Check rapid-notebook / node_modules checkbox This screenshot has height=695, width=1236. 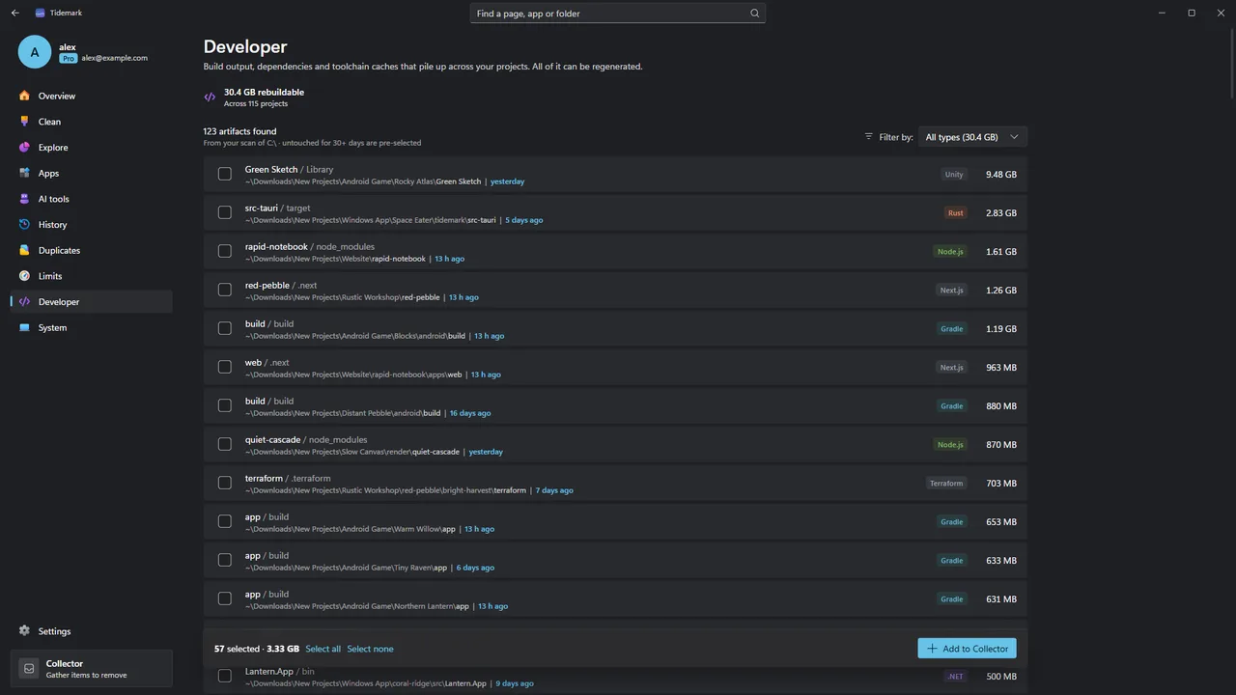(225, 251)
